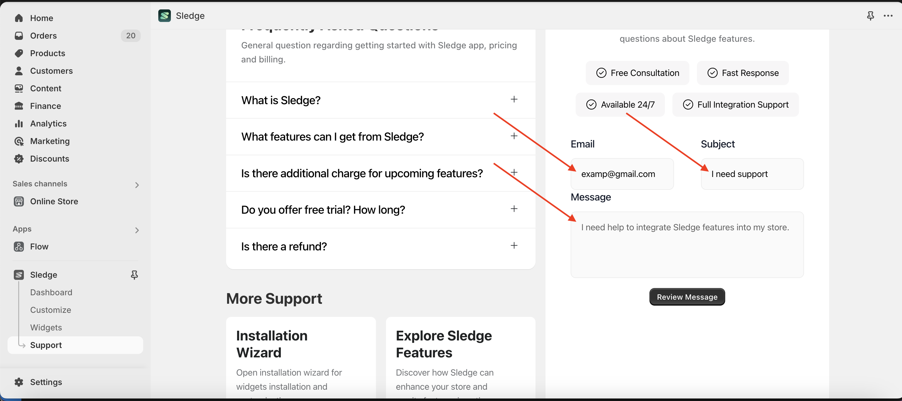Viewport: 902px width, 401px height.
Task: View Customers in the sidebar
Action: point(51,71)
